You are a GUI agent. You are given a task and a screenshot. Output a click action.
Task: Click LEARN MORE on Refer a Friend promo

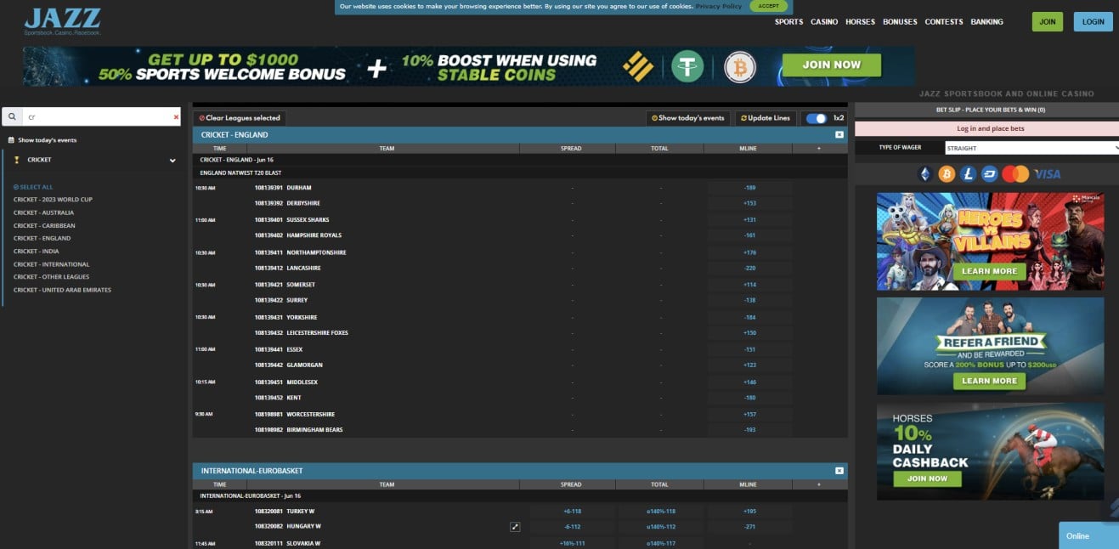click(989, 381)
